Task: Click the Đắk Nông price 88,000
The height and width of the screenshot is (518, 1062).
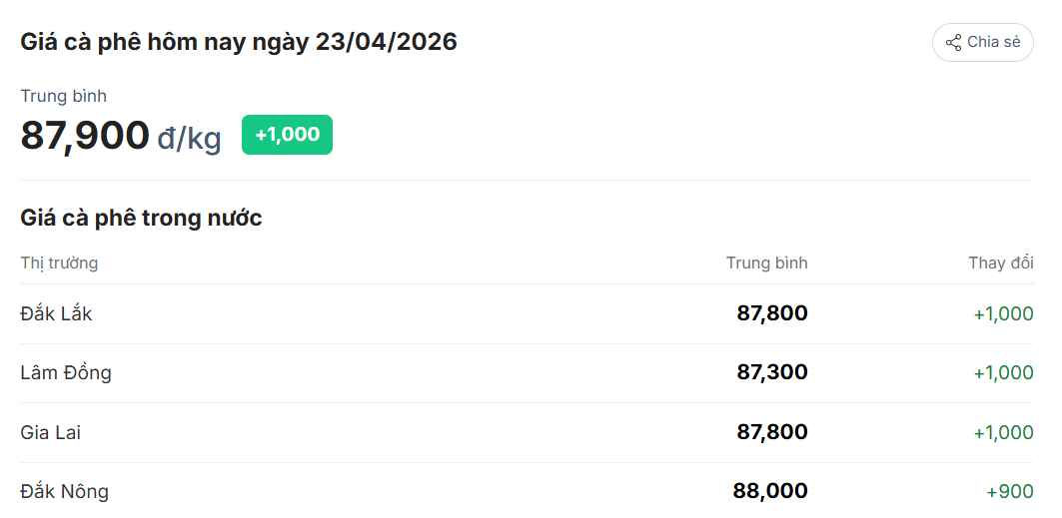Action: [x=769, y=491]
